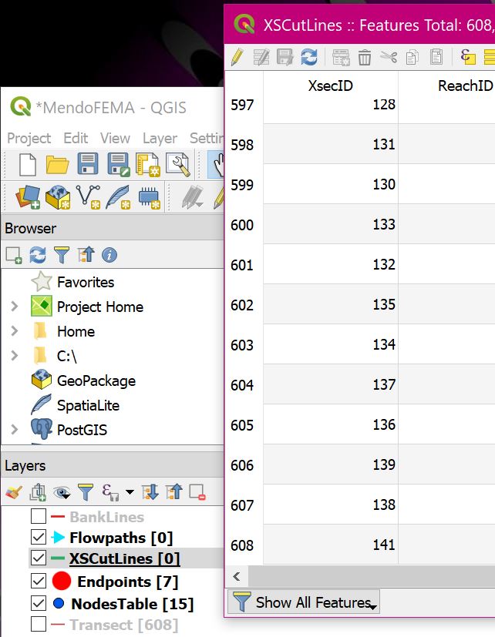Add selected layers in Browser panel

click(x=14, y=256)
